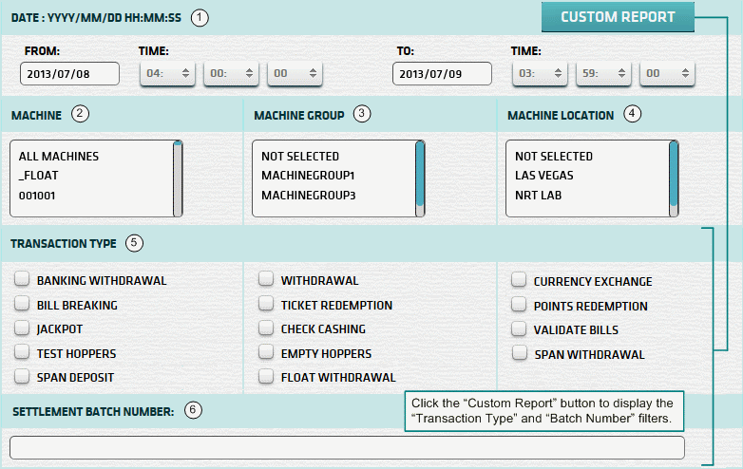
Task: Select _FLOAT in the Machine list
Action: click(x=39, y=176)
